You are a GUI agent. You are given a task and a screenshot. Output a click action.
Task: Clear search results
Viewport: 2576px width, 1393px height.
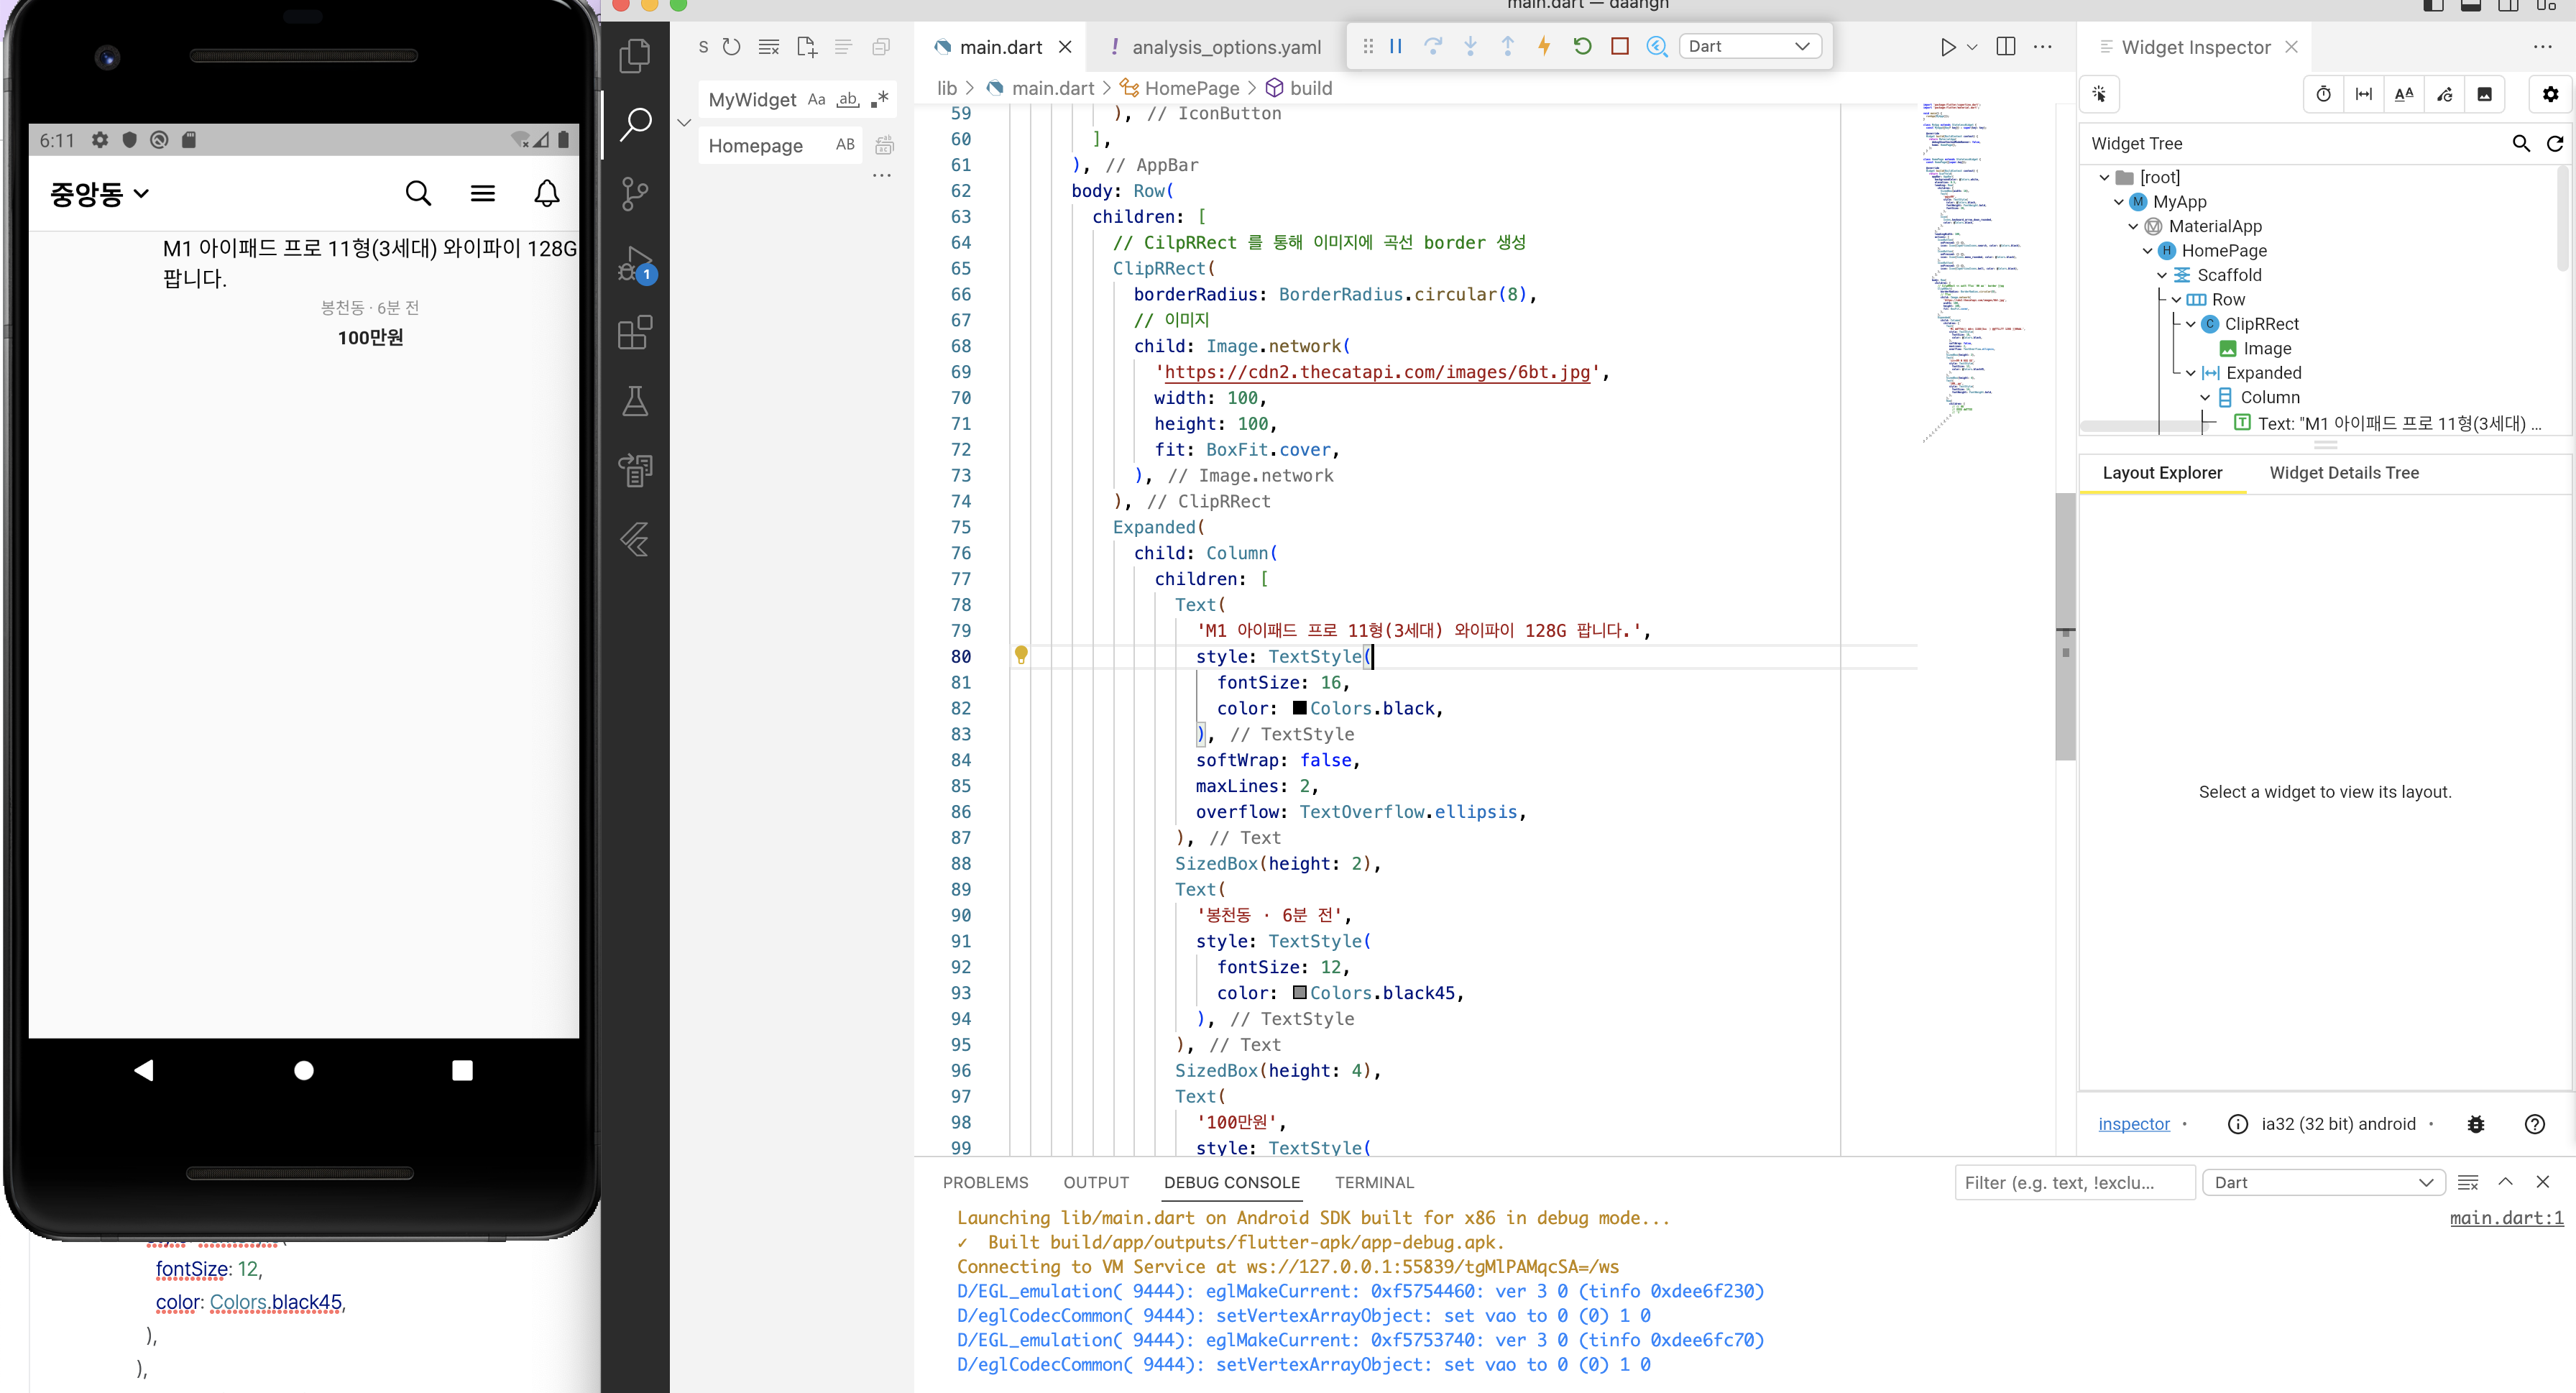tap(768, 46)
